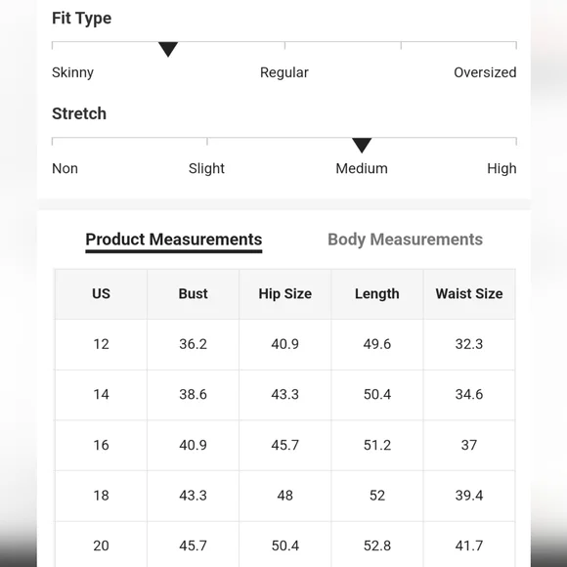Screen dimensions: 567x567
Task: Click the Hip Size column header
Action: [284, 294]
